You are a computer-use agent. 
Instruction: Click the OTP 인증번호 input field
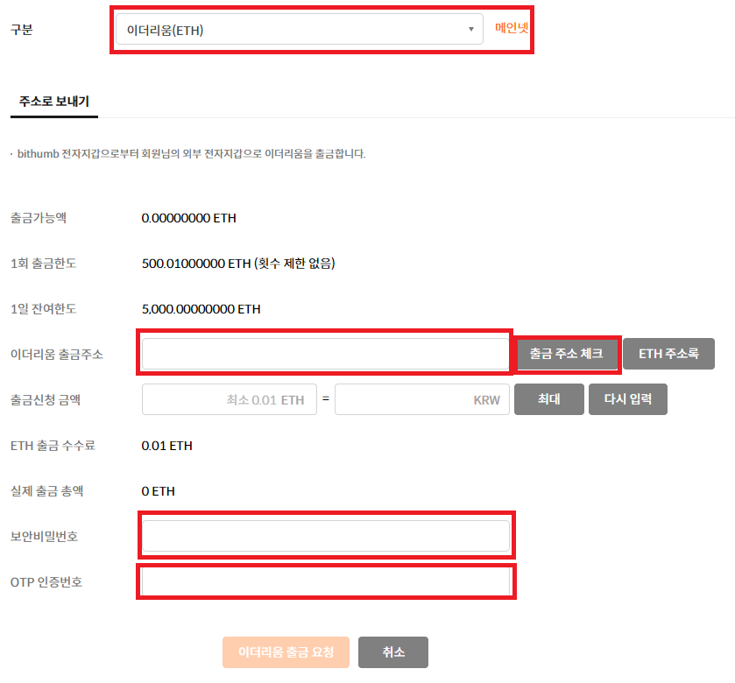click(325, 581)
